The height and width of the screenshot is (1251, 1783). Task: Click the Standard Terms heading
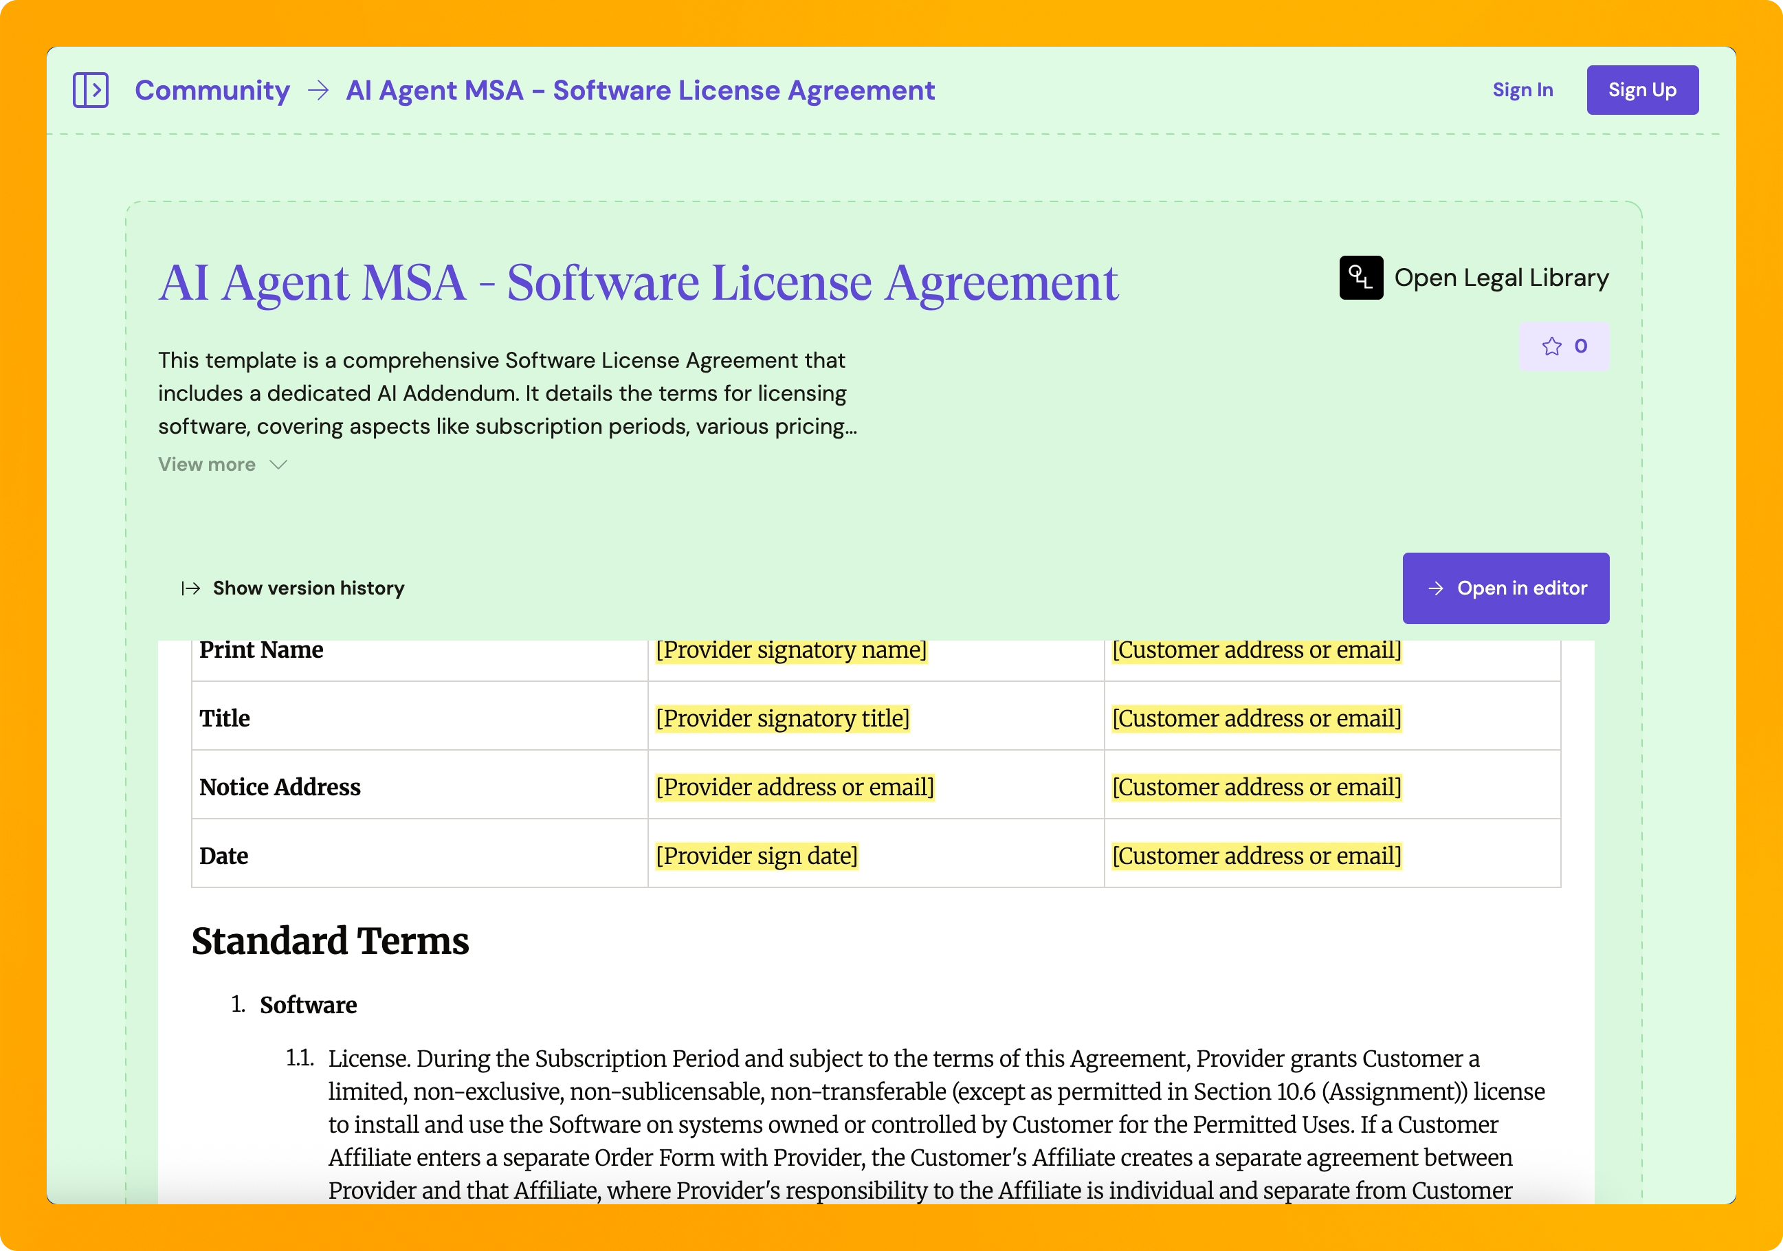[330, 941]
